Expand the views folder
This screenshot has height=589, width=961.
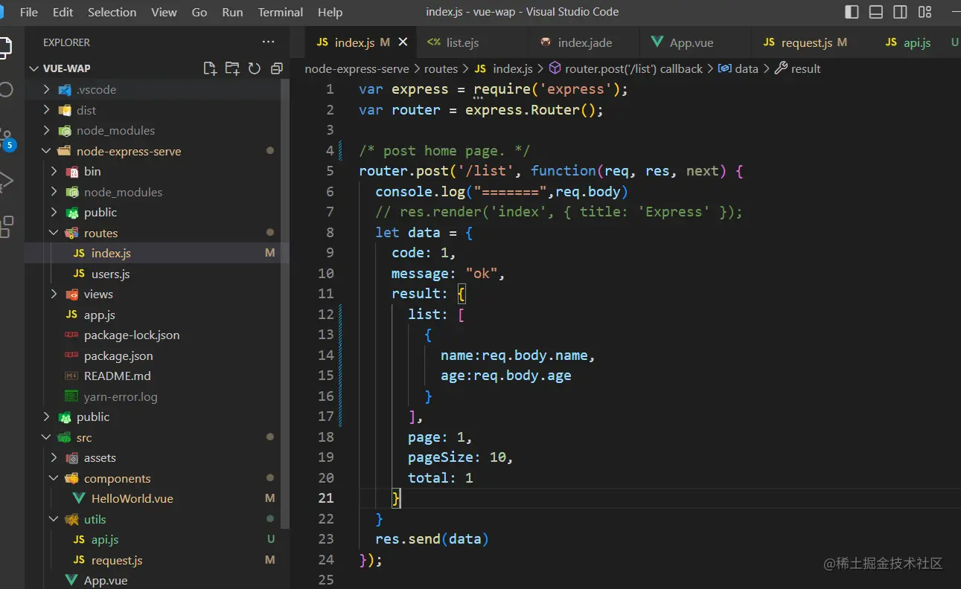coord(54,294)
